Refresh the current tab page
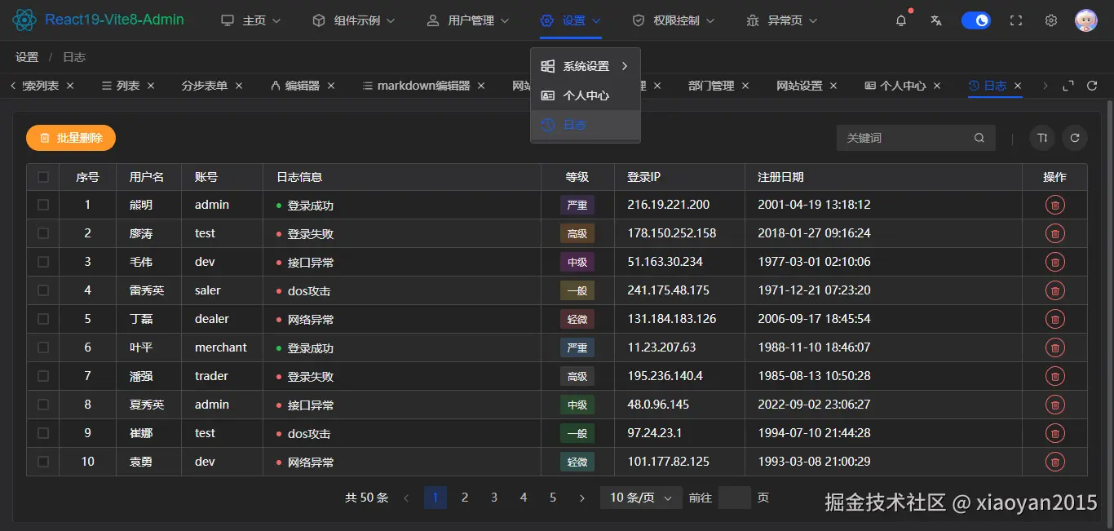The width and height of the screenshot is (1114, 531). [1092, 86]
